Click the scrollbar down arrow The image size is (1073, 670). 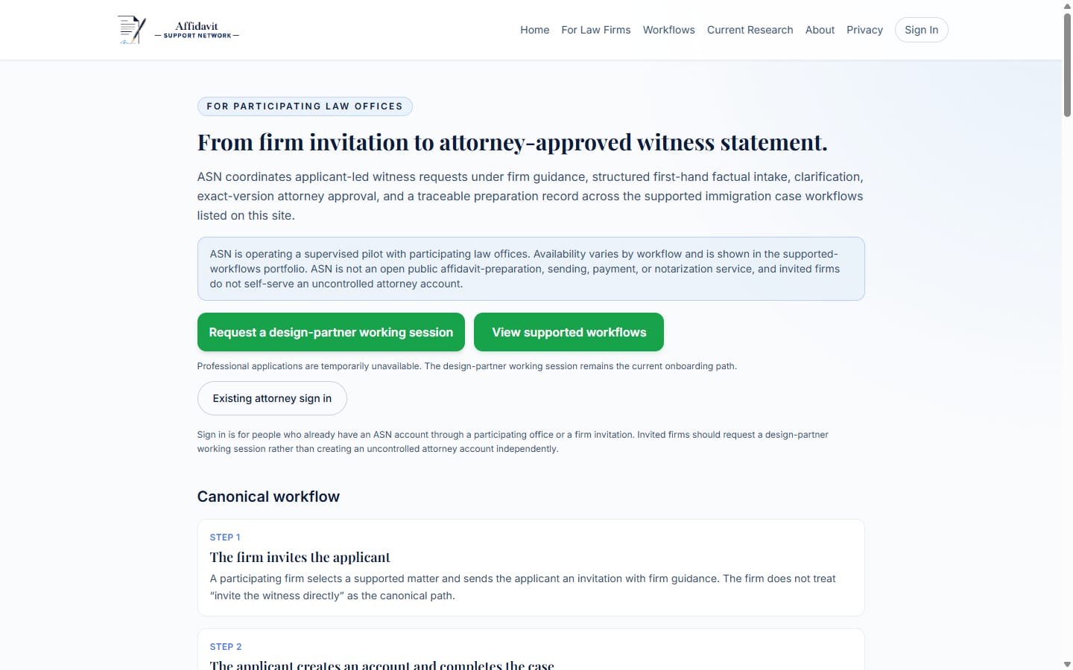pos(1067,664)
